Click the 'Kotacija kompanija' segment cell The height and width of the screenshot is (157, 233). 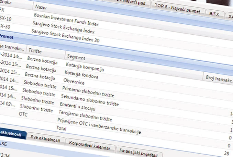tap(85, 67)
